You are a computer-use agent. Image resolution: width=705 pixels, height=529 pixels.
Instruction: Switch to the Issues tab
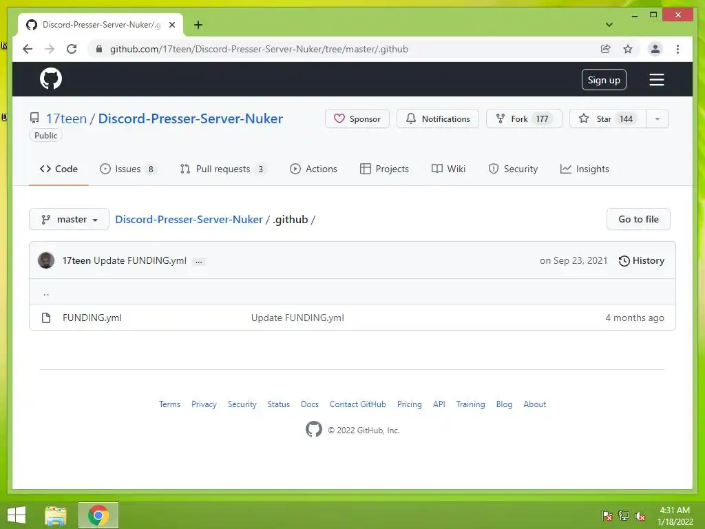128,169
